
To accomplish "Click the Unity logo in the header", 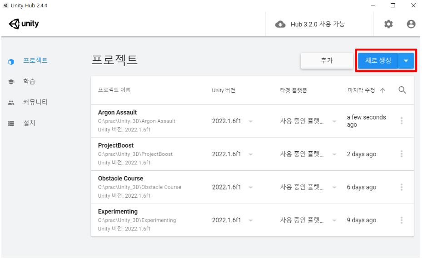I will point(24,24).
